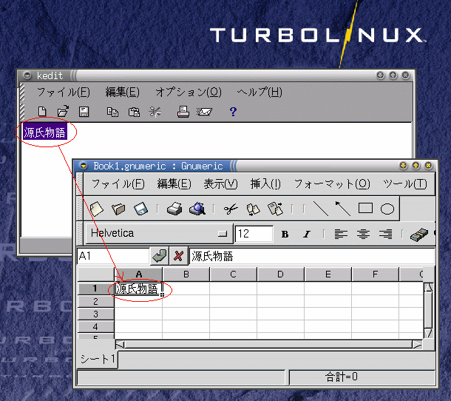
Task: Toggle Italic formatting
Action: (307, 235)
